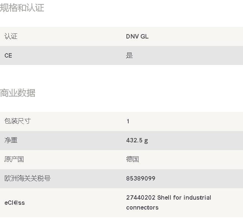
Task: Click the CE row label
Action: tap(8, 55)
